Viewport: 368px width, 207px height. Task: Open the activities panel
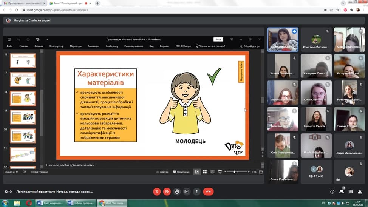pyautogui.click(x=360, y=192)
